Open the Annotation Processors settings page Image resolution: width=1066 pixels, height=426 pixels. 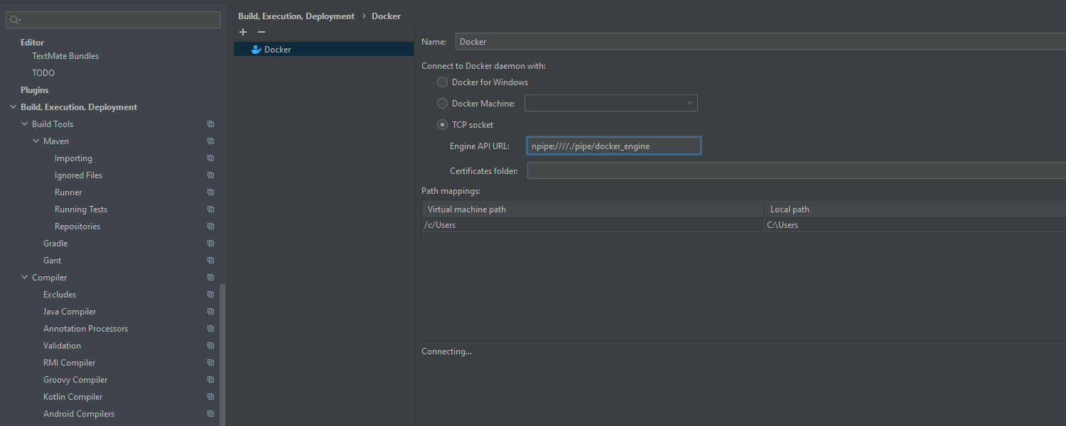pyautogui.click(x=85, y=329)
